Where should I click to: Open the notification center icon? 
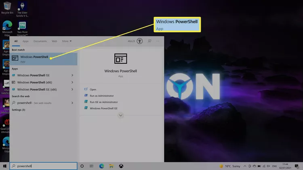(297, 166)
